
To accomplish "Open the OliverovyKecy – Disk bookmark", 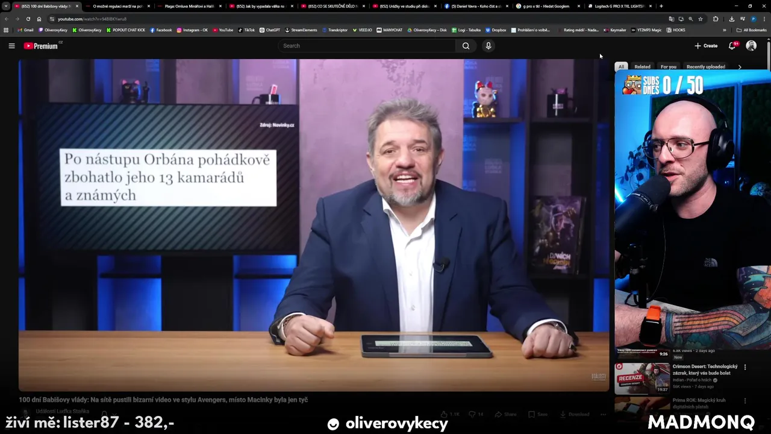I will [x=427, y=30].
